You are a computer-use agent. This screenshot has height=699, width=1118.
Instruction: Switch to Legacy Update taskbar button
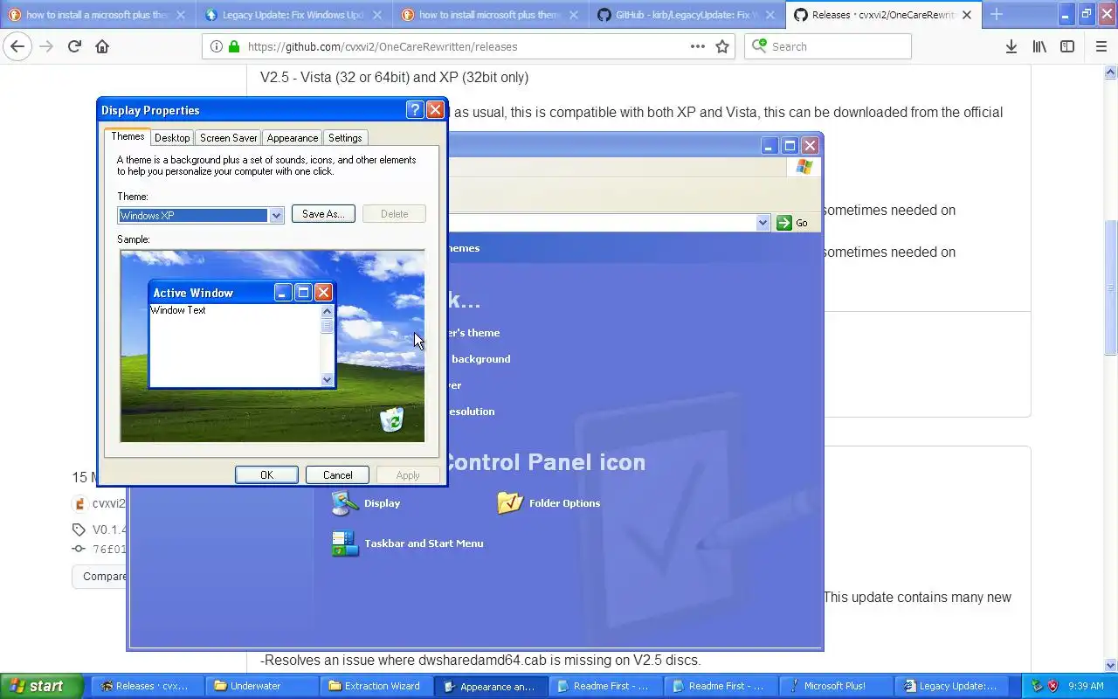(950, 686)
